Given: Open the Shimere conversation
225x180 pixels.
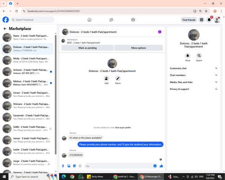Looking at the screenshot, I should click(27, 106).
